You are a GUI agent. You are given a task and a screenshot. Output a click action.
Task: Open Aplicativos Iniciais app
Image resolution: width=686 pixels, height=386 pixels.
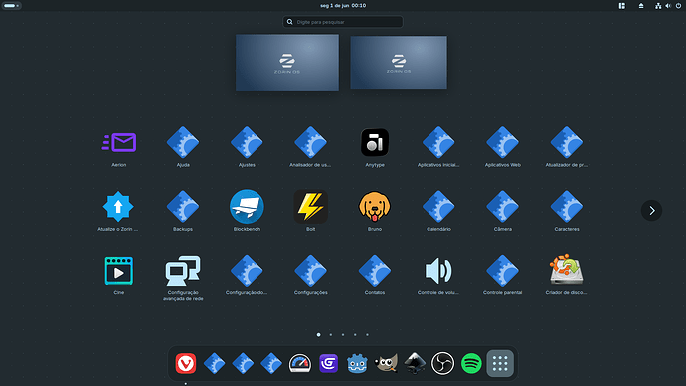coord(438,142)
